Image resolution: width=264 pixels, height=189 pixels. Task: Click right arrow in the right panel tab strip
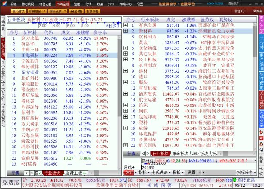pyautogui.click(x=148, y=154)
